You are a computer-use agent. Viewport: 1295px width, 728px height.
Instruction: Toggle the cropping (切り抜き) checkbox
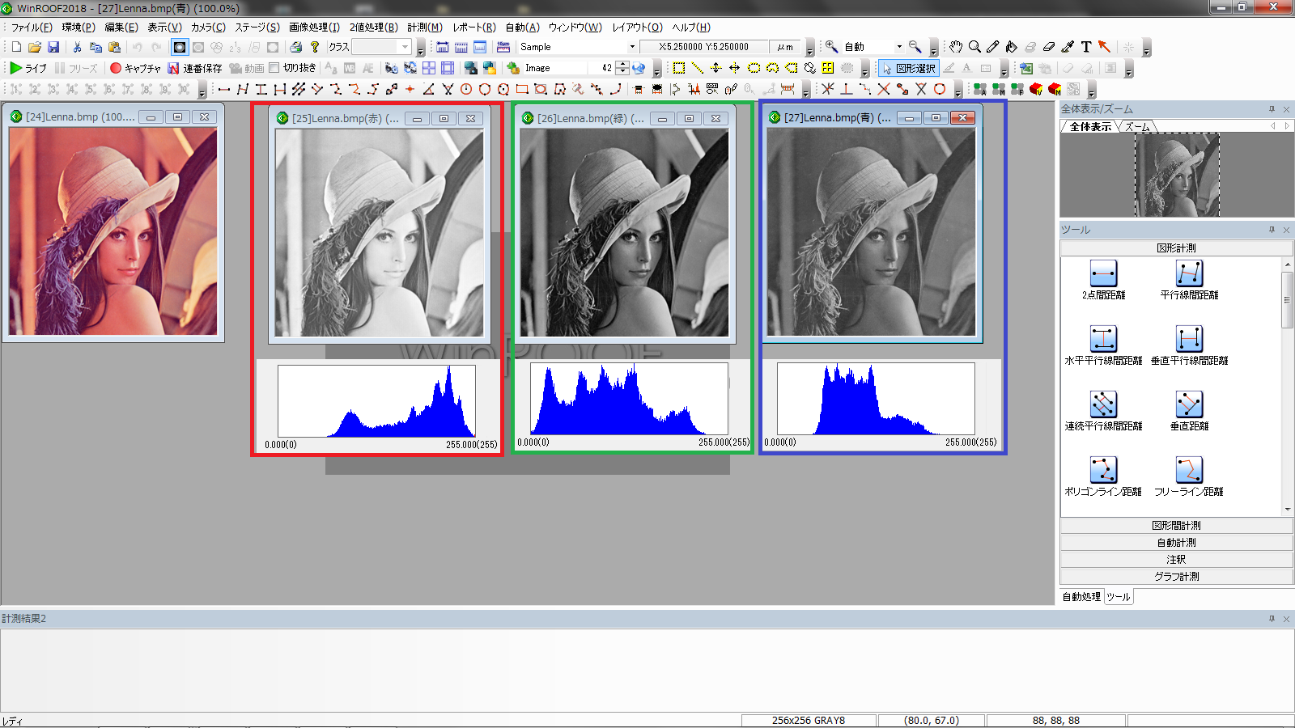(274, 68)
